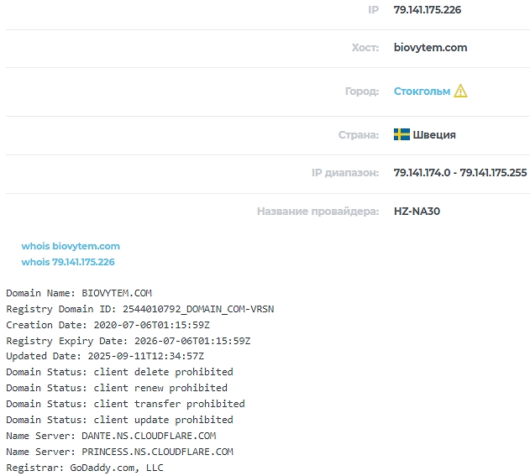530x476 pixels.
Task: Click the Название провайдера: label
Action: (317, 212)
